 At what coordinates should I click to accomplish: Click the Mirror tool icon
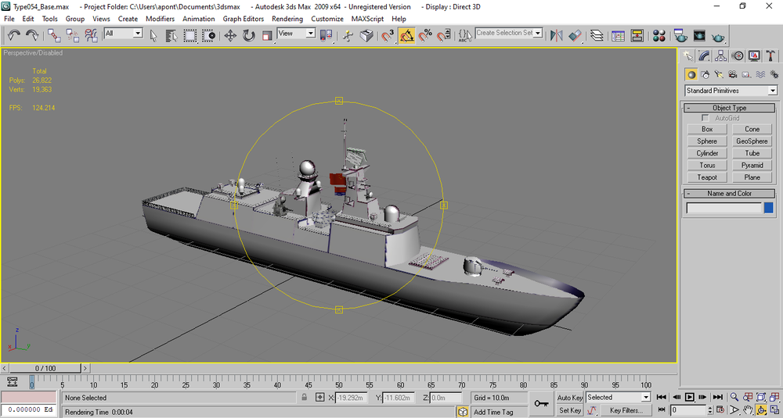[556, 35]
